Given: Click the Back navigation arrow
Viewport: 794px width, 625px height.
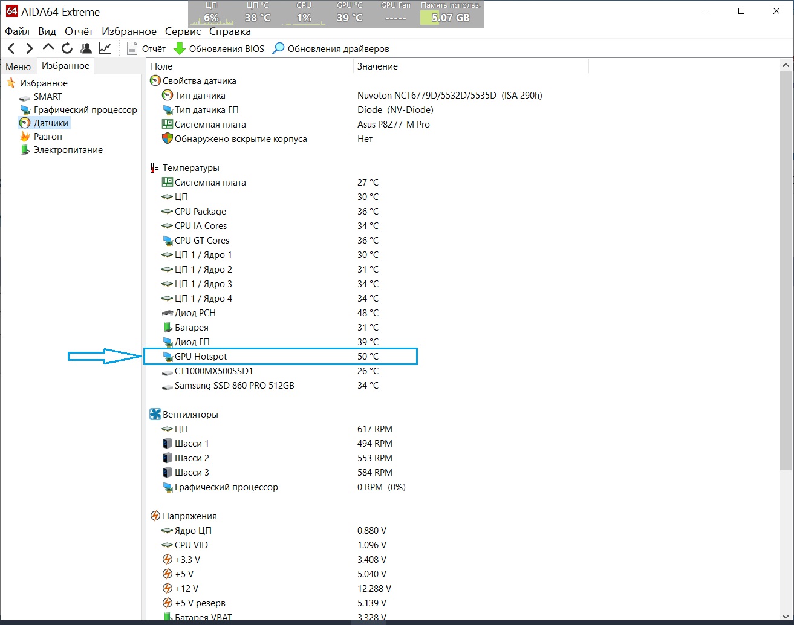Looking at the screenshot, I should (11, 48).
